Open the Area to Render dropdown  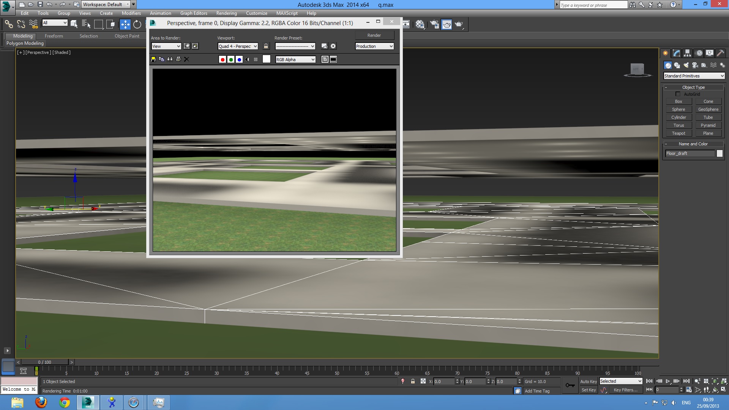point(166,46)
